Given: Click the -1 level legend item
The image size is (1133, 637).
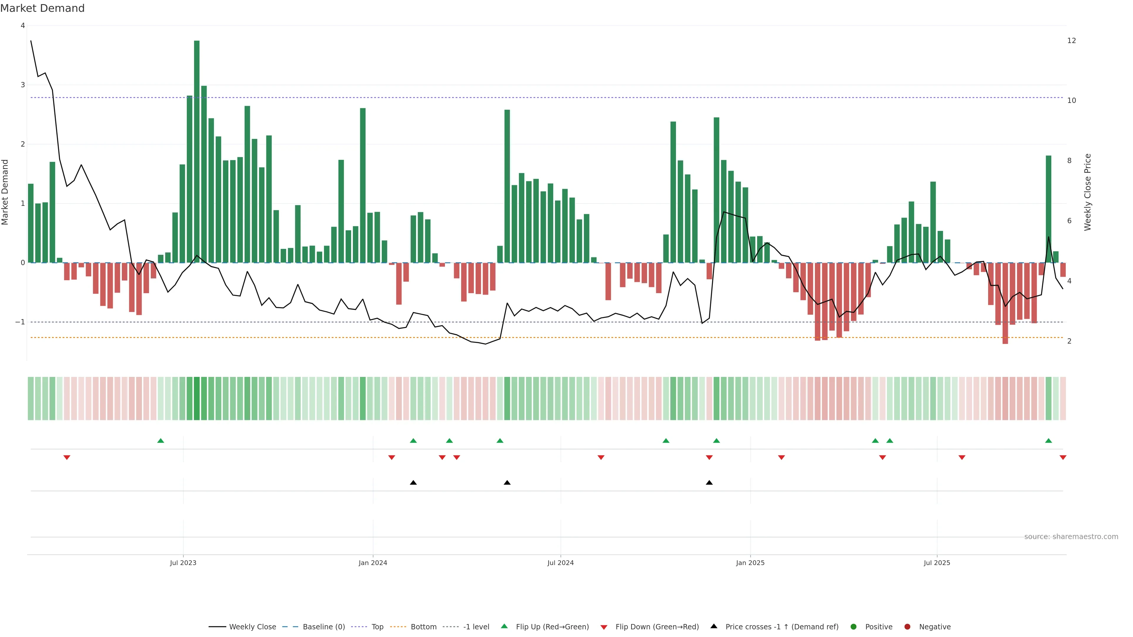Looking at the screenshot, I should (476, 627).
